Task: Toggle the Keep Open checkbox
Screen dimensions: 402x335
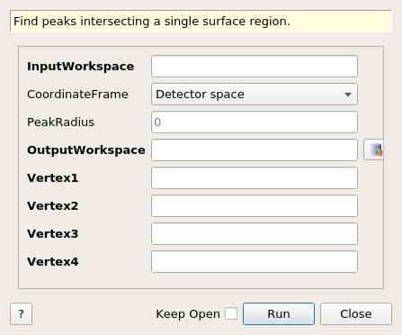Action: tap(231, 313)
